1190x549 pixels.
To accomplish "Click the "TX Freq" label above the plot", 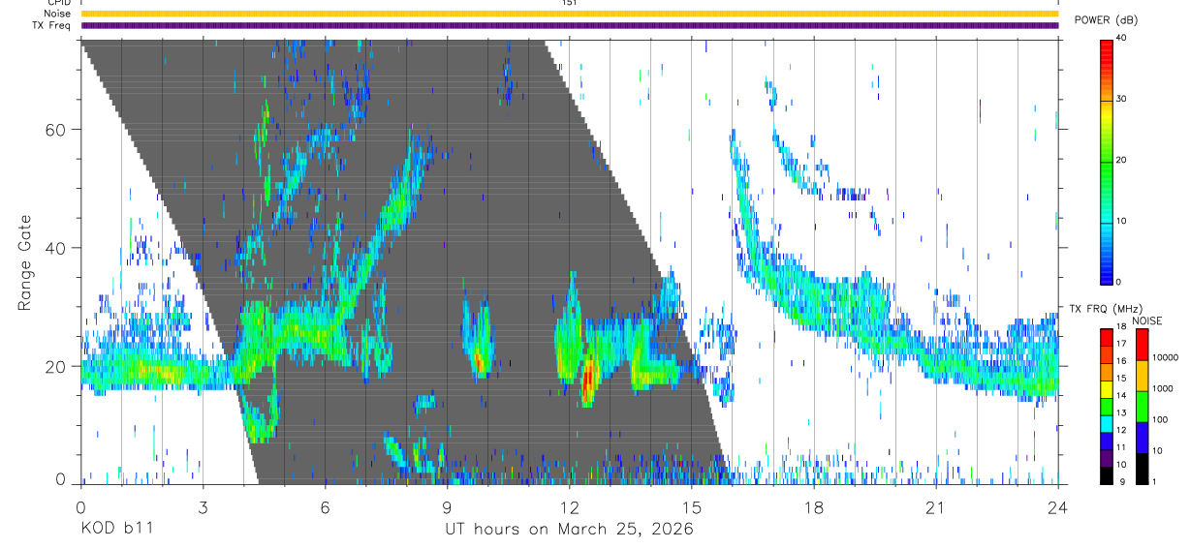I will coord(52,25).
